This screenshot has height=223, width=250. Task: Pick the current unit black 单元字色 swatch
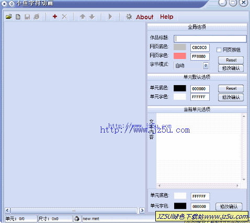[180, 206]
